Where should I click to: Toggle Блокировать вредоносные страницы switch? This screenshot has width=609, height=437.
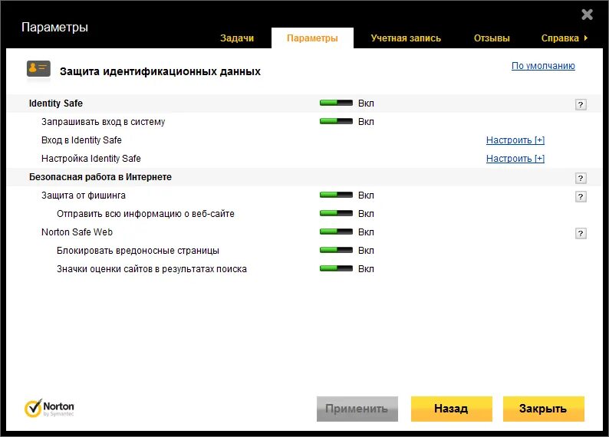[x=336, y=250]
